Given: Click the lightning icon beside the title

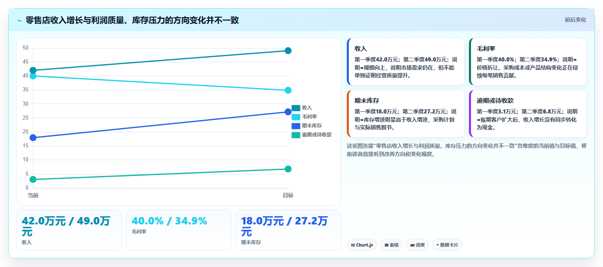Looking at the screenshot, I should point(19,20).
